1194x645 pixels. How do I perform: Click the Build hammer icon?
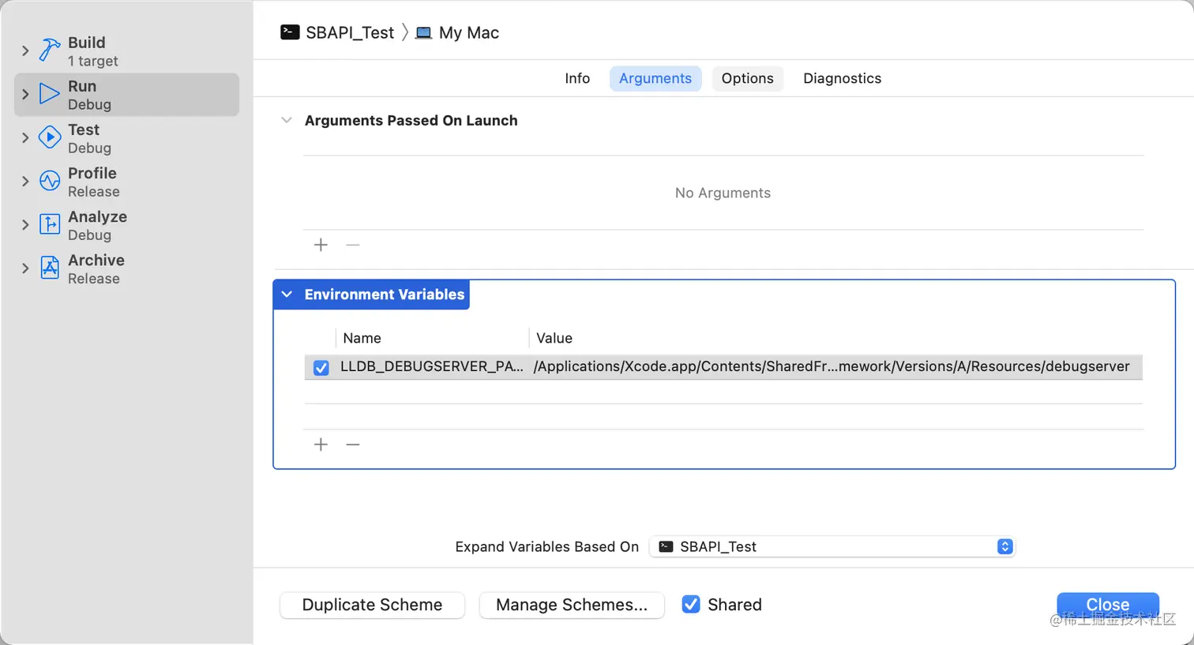(50, 51)
